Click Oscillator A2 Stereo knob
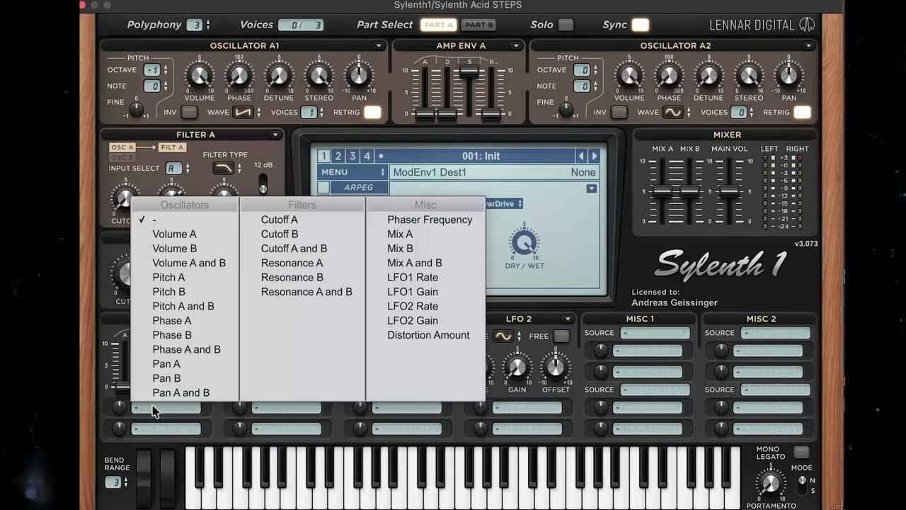 [749, 75]
